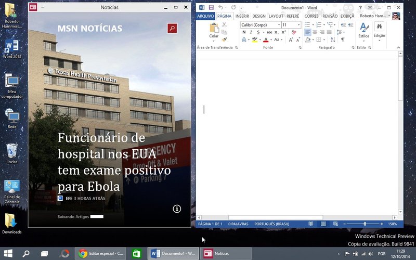
Task: Increase paragraph indent
Action: [x=350, y=24]
